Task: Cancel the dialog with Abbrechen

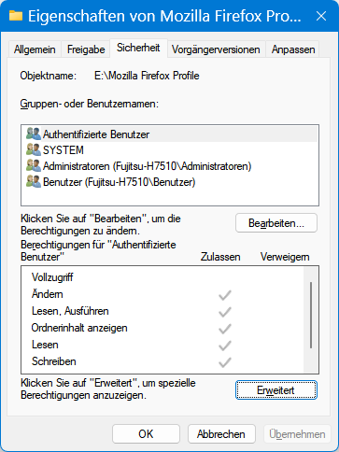Action: [221, 434]
